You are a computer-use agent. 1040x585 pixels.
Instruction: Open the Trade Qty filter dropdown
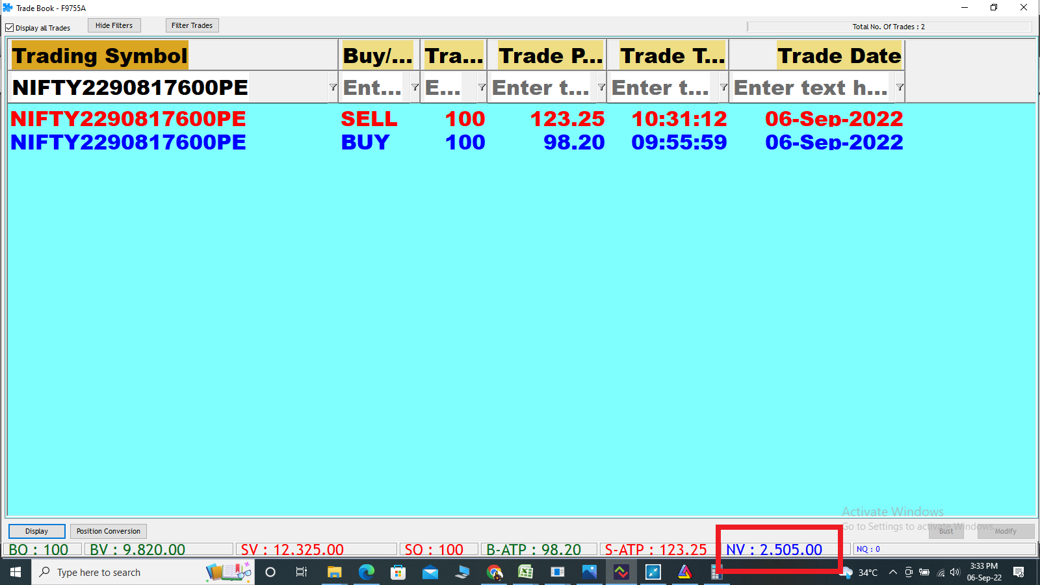coord(482,87)
